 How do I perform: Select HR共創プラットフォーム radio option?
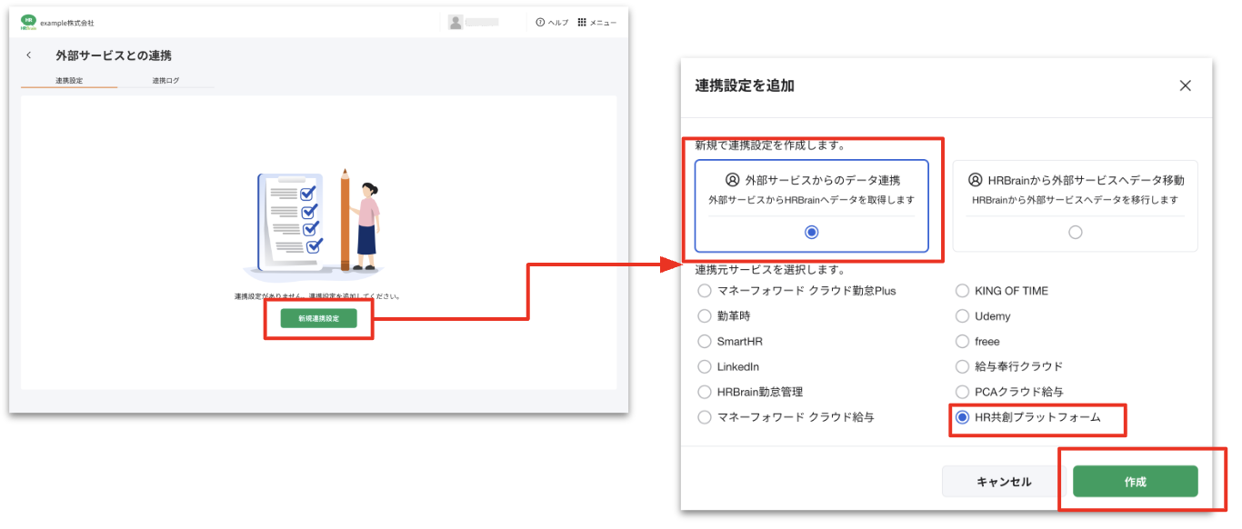click(962, 417)
